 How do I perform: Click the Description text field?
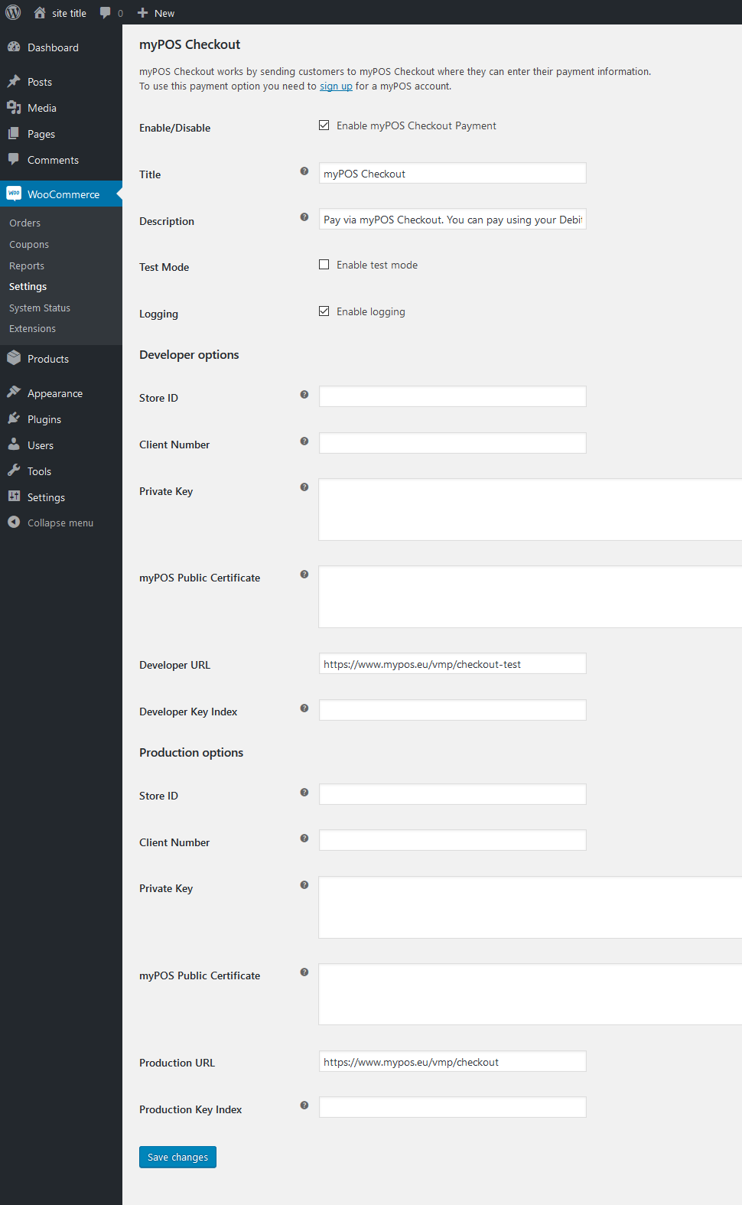pos(453,219)
